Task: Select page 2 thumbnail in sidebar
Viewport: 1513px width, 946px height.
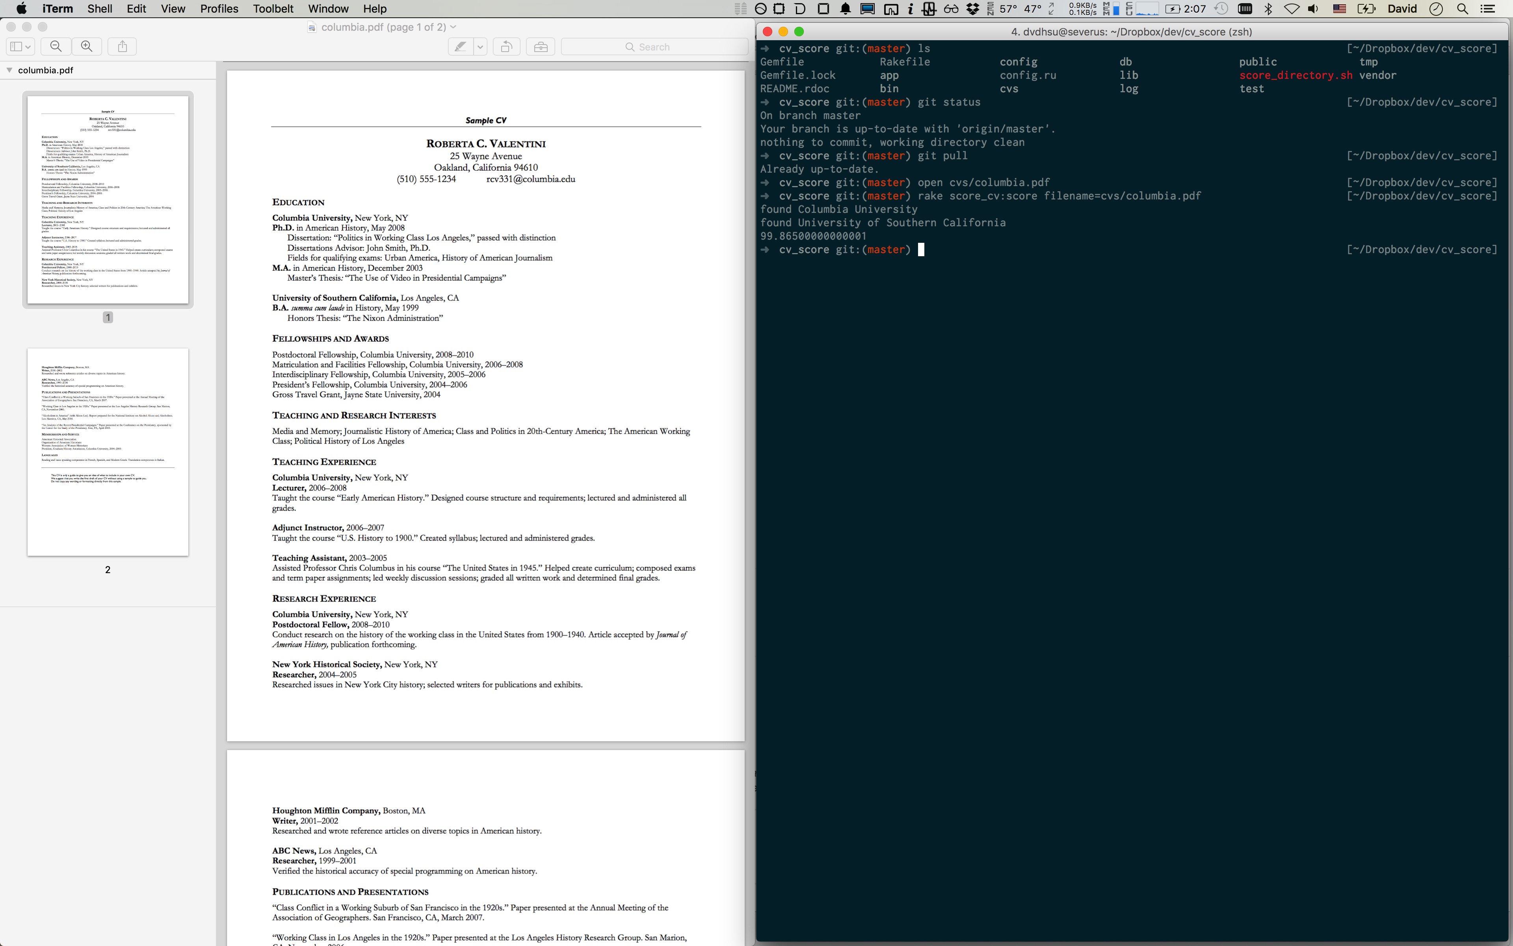Action: click(x=108, y=452)
